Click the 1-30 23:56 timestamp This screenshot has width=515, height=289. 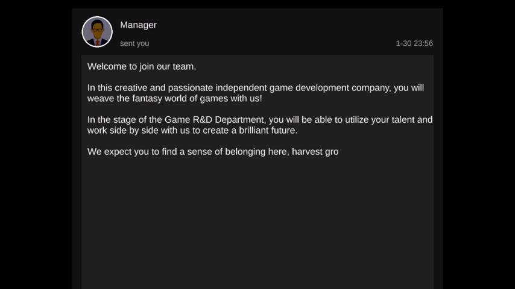coord(414,43)
